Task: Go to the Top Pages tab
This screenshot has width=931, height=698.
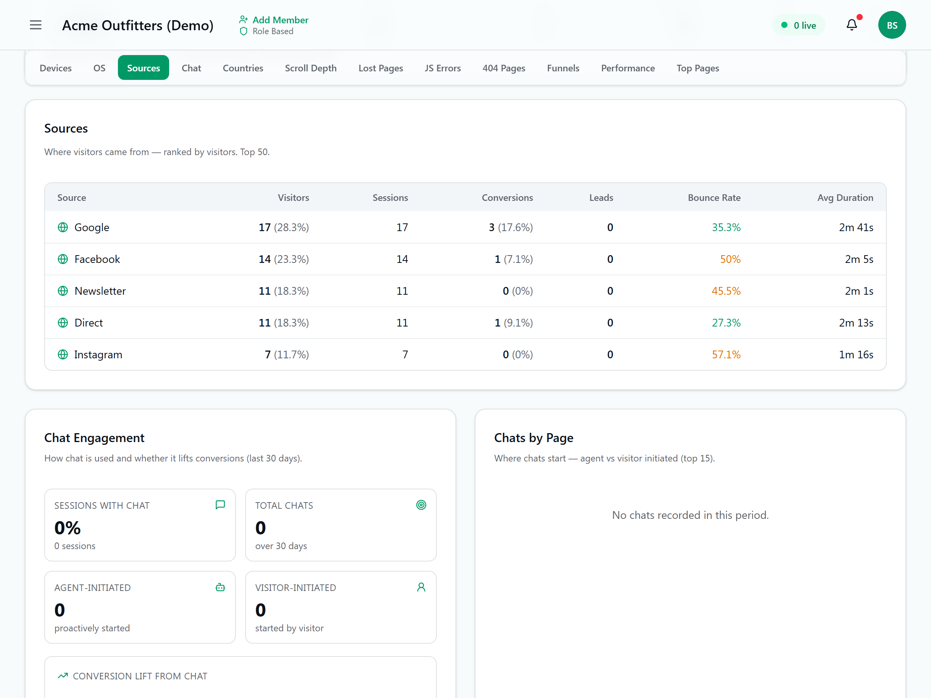Action: 697,68
